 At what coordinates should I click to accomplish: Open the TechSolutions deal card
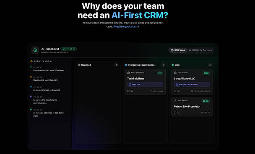point(145,82)
